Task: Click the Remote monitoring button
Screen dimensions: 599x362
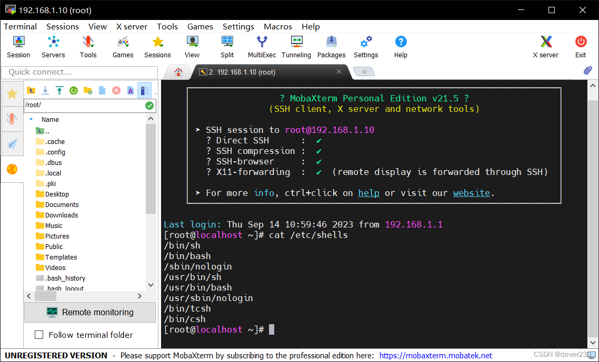Action: pyautogui.click(x=90, y=312)
